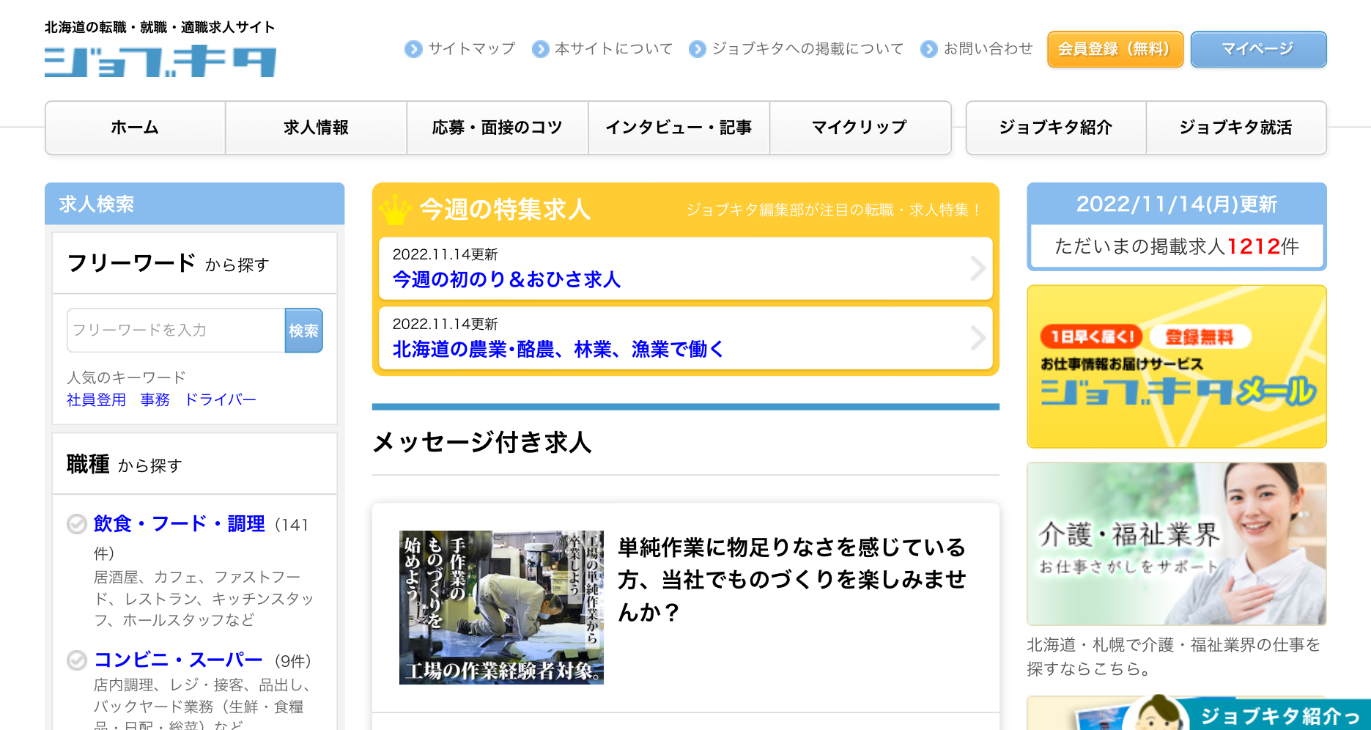
Task: Open the 飲食・フード・調理 category link
Action: tap(180, 524)
